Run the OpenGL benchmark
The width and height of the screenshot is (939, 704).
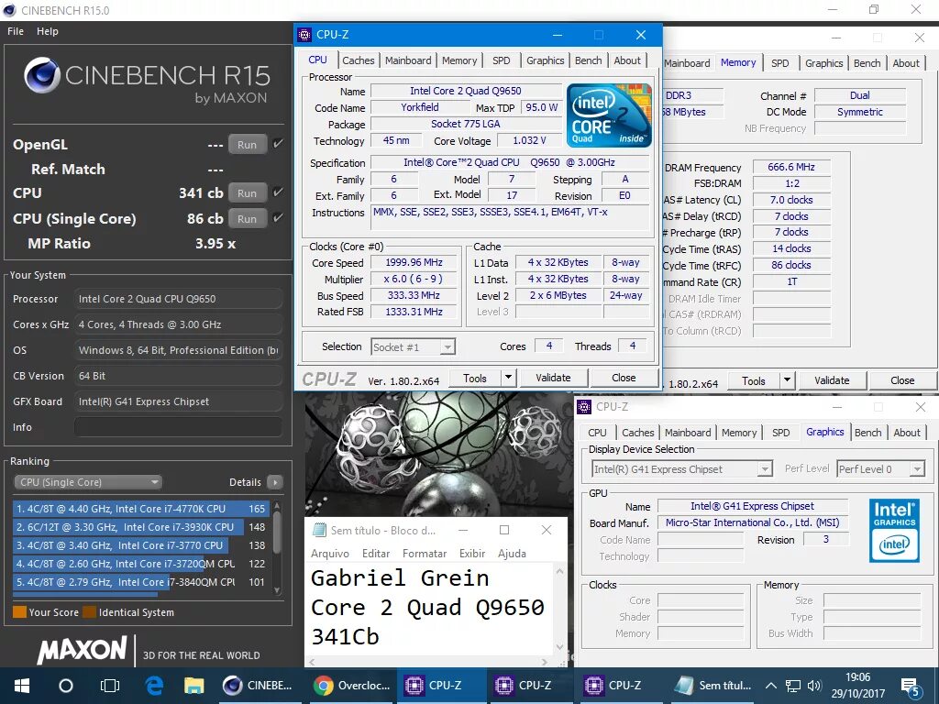247,144
